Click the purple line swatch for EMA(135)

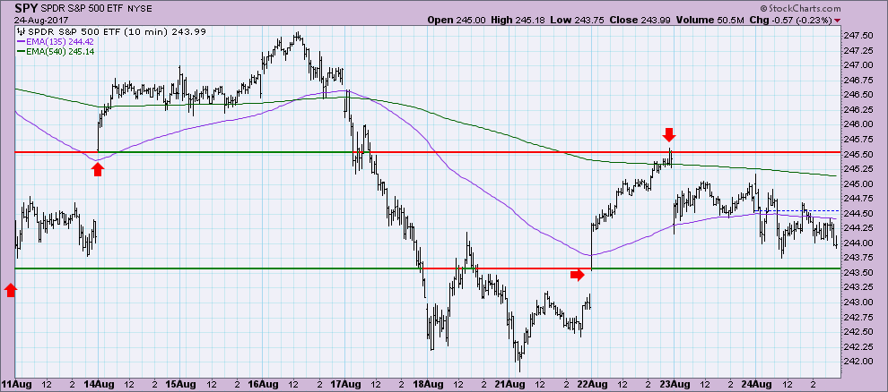coord(22,41)
